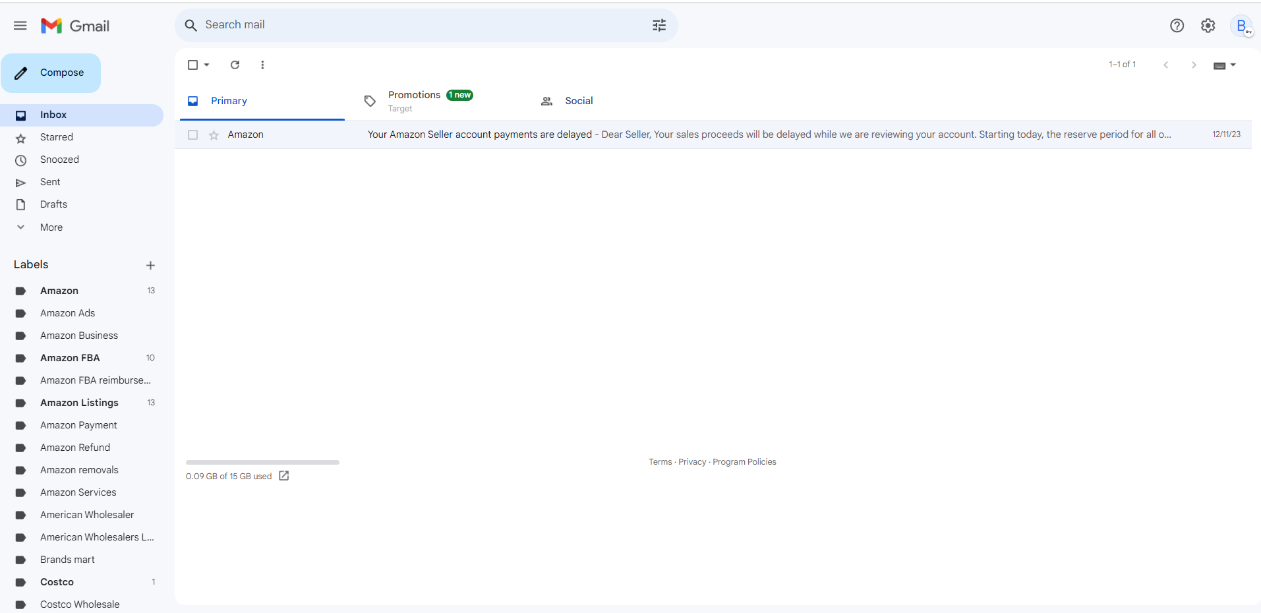Click the 12/11/23 date on Amazon email

tap(1226, 134)
